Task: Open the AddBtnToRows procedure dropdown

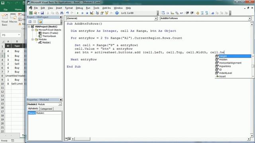Action: click(x=249, y=19)
